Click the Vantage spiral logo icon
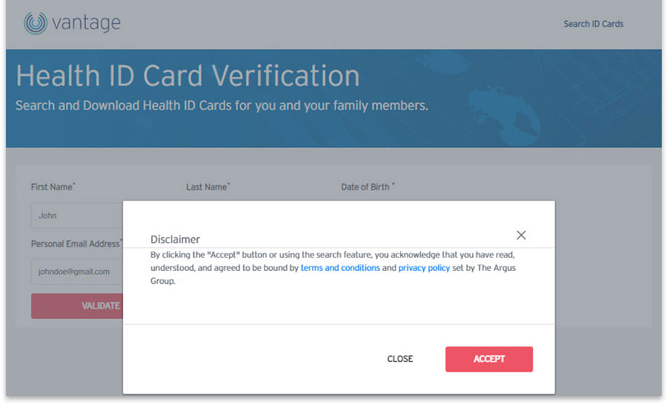Screen dimensions: 667x419 pos(36,23)
